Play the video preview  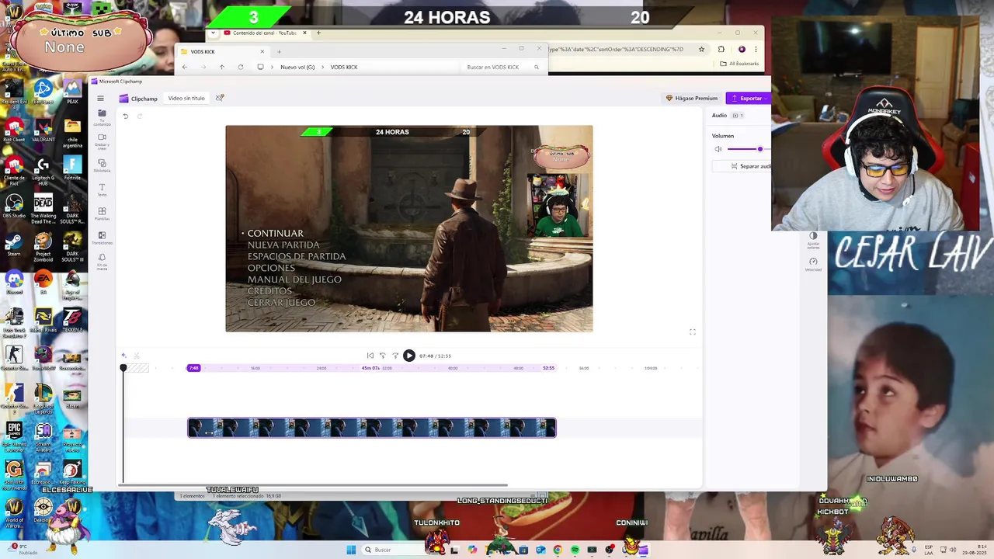408,356
